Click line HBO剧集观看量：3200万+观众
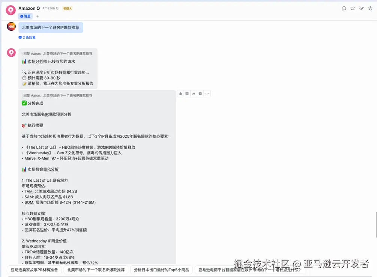Viewport: 377px width, 277px height. click(x=51, y=219)
